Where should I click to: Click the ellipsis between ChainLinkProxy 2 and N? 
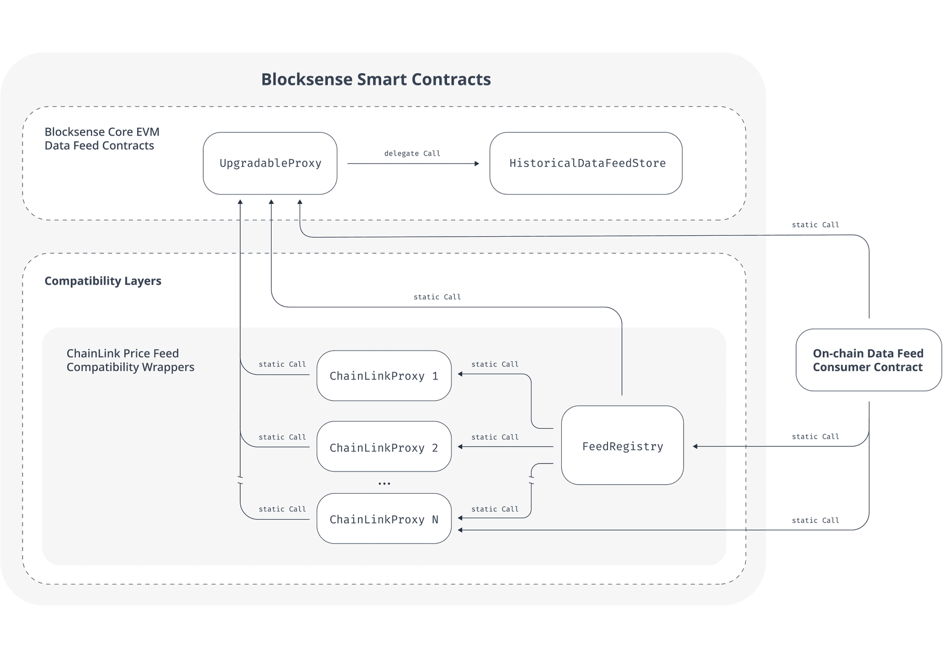coord(384,484)
